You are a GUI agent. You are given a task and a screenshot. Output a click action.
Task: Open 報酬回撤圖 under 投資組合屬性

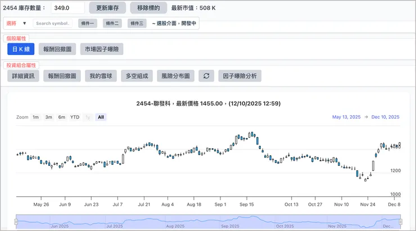62,76
